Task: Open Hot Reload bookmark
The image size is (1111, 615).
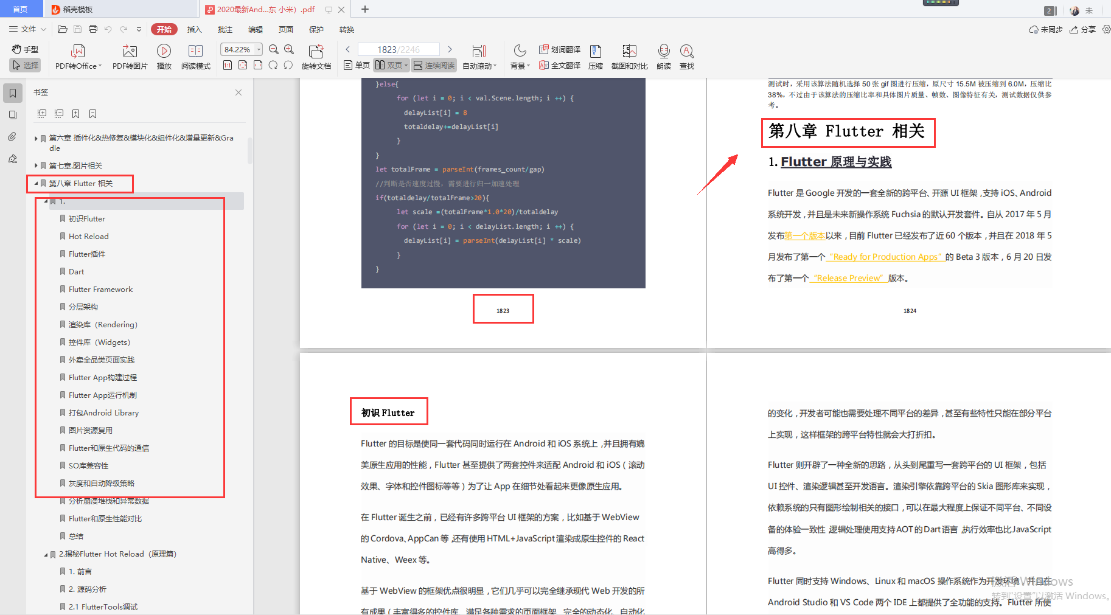Action: [89, 236]
